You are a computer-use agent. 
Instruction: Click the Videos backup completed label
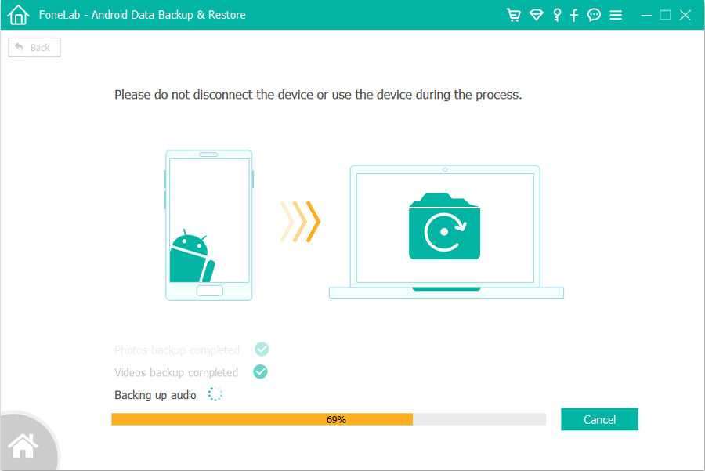(x=176, y=372)
